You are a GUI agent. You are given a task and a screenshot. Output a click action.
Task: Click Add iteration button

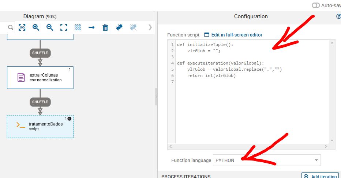pos(321,175)
